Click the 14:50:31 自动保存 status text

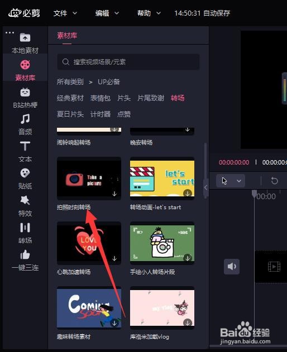tap(202, 13)
